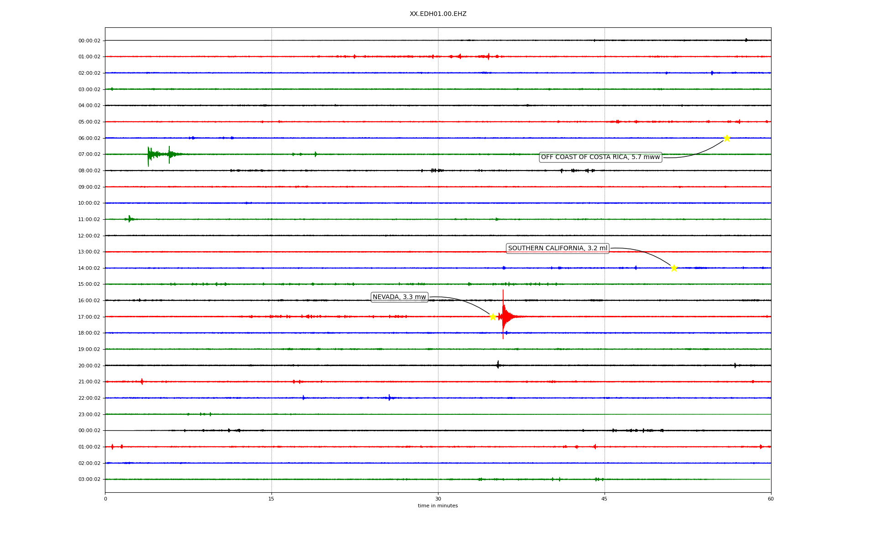Click the SOUTHERN CALIFORNIA, 3.2 ml label
The height and width of the screenshot is (547, 876).
click(x=558, y=248)
